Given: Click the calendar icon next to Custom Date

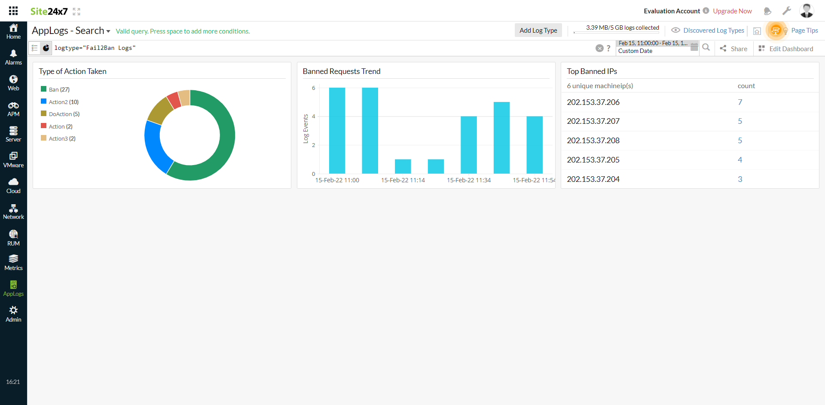Looking at the screenshot, I should click(x=694, y=47).
